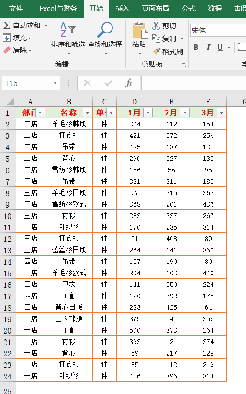Switch to the 页面布局 (Page Layout) tab
Viewport: 246px width, 394px height.
pyautogui.click(x=155, y=9)
